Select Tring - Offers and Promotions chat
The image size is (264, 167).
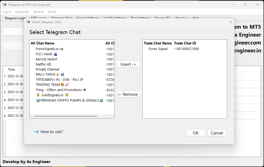(x=61, y=90)
